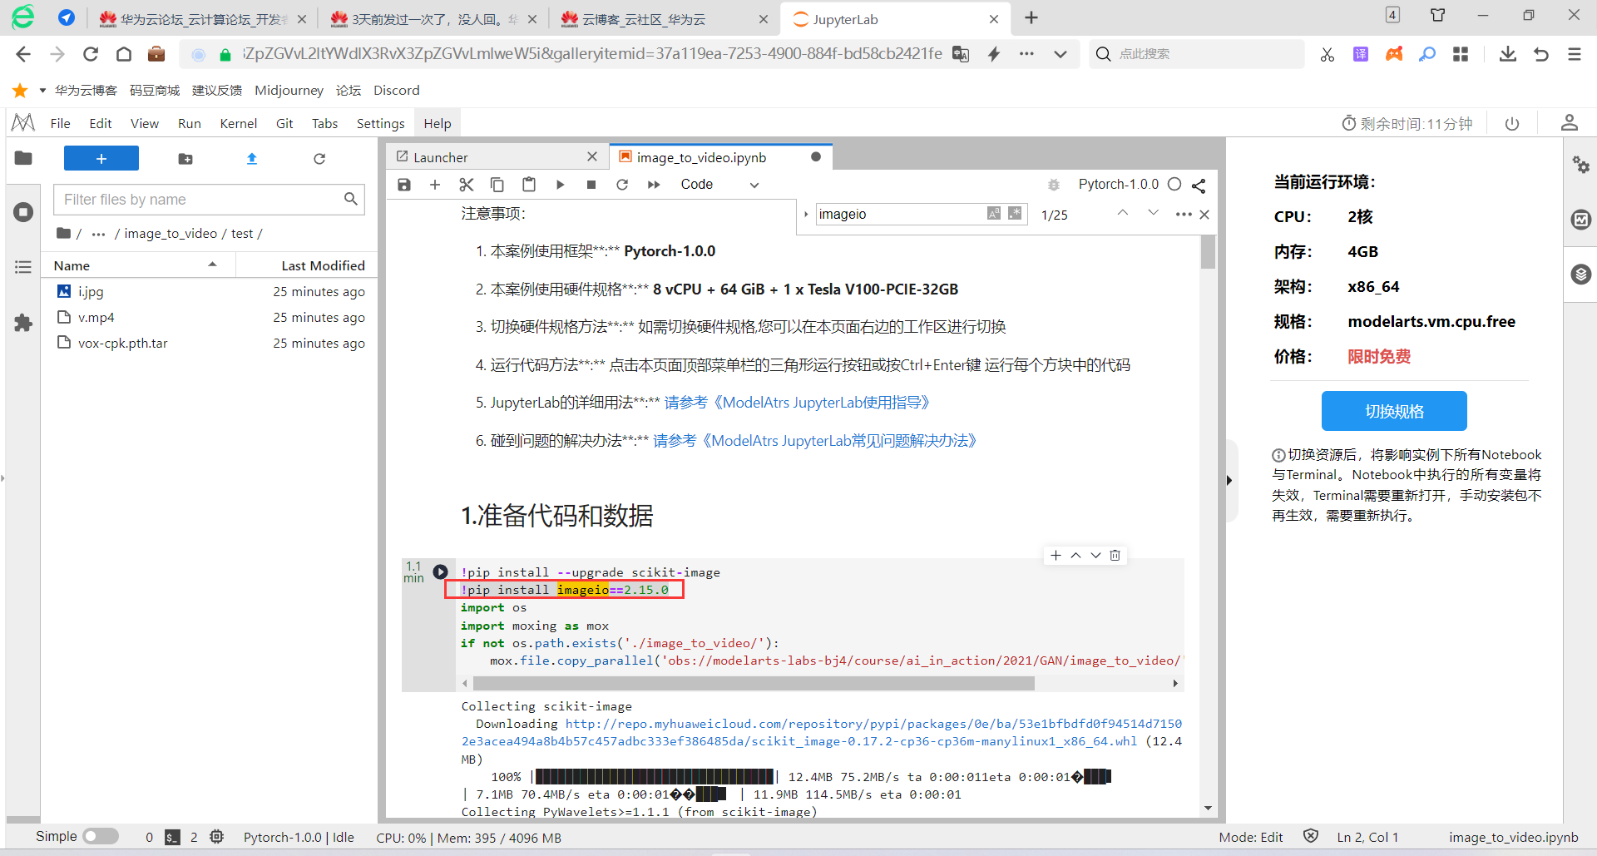Enable the debugger bug icon

tap(1054, 185)
